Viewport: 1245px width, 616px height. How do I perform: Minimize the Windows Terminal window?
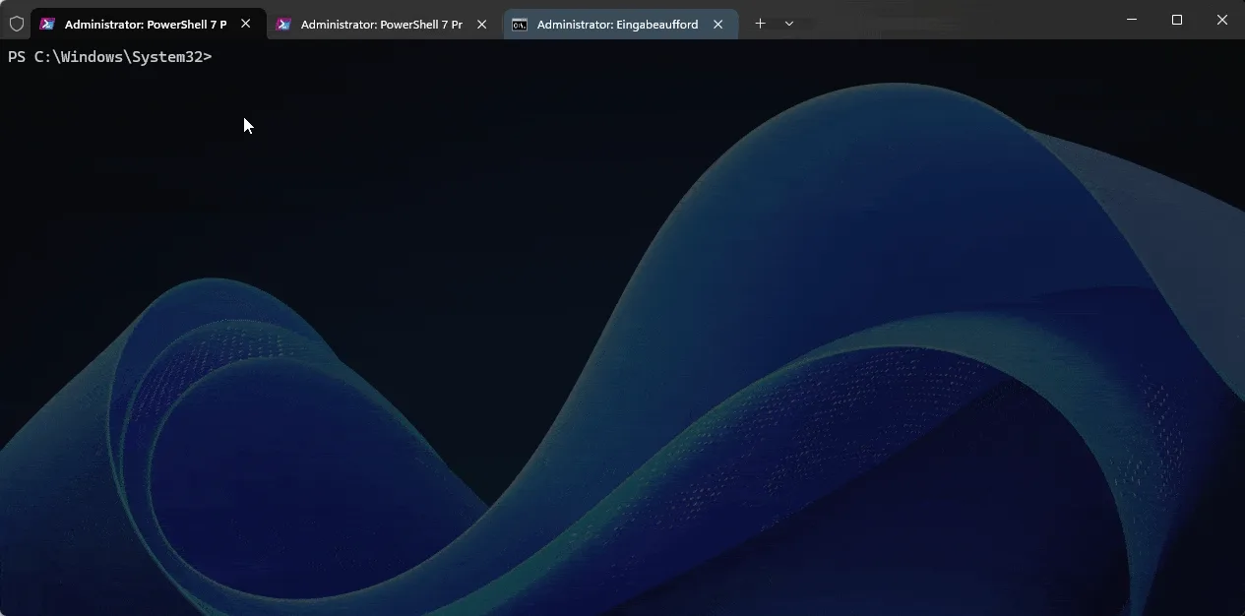pos(1130,20)
